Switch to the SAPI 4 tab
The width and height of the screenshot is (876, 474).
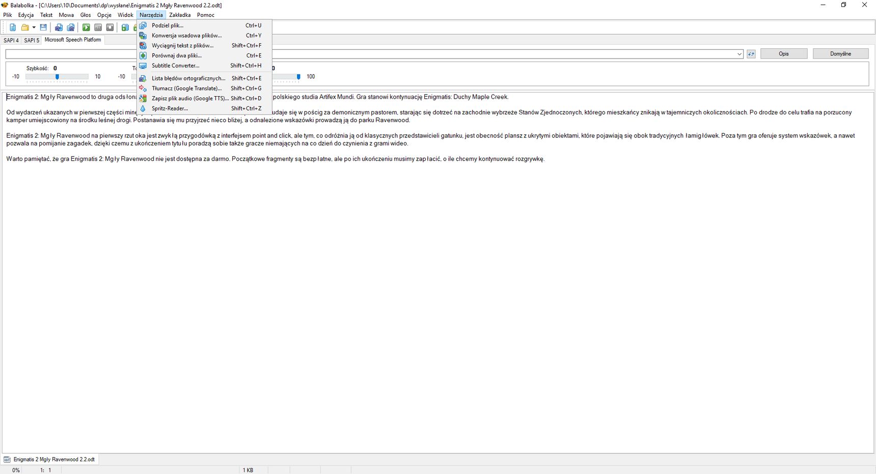pos(11,40)
